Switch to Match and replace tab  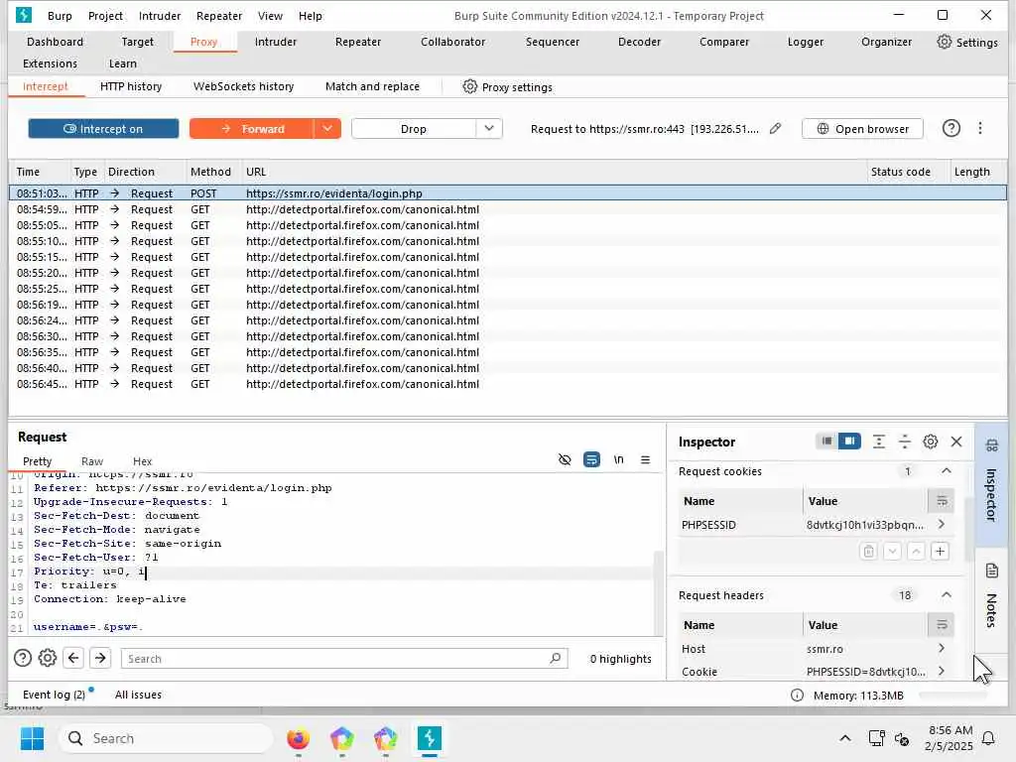(x=373, y=86)
